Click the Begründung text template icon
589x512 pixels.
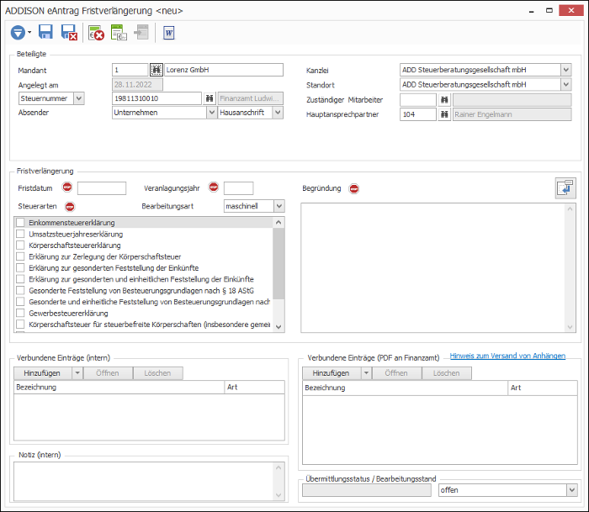[565, 188]
